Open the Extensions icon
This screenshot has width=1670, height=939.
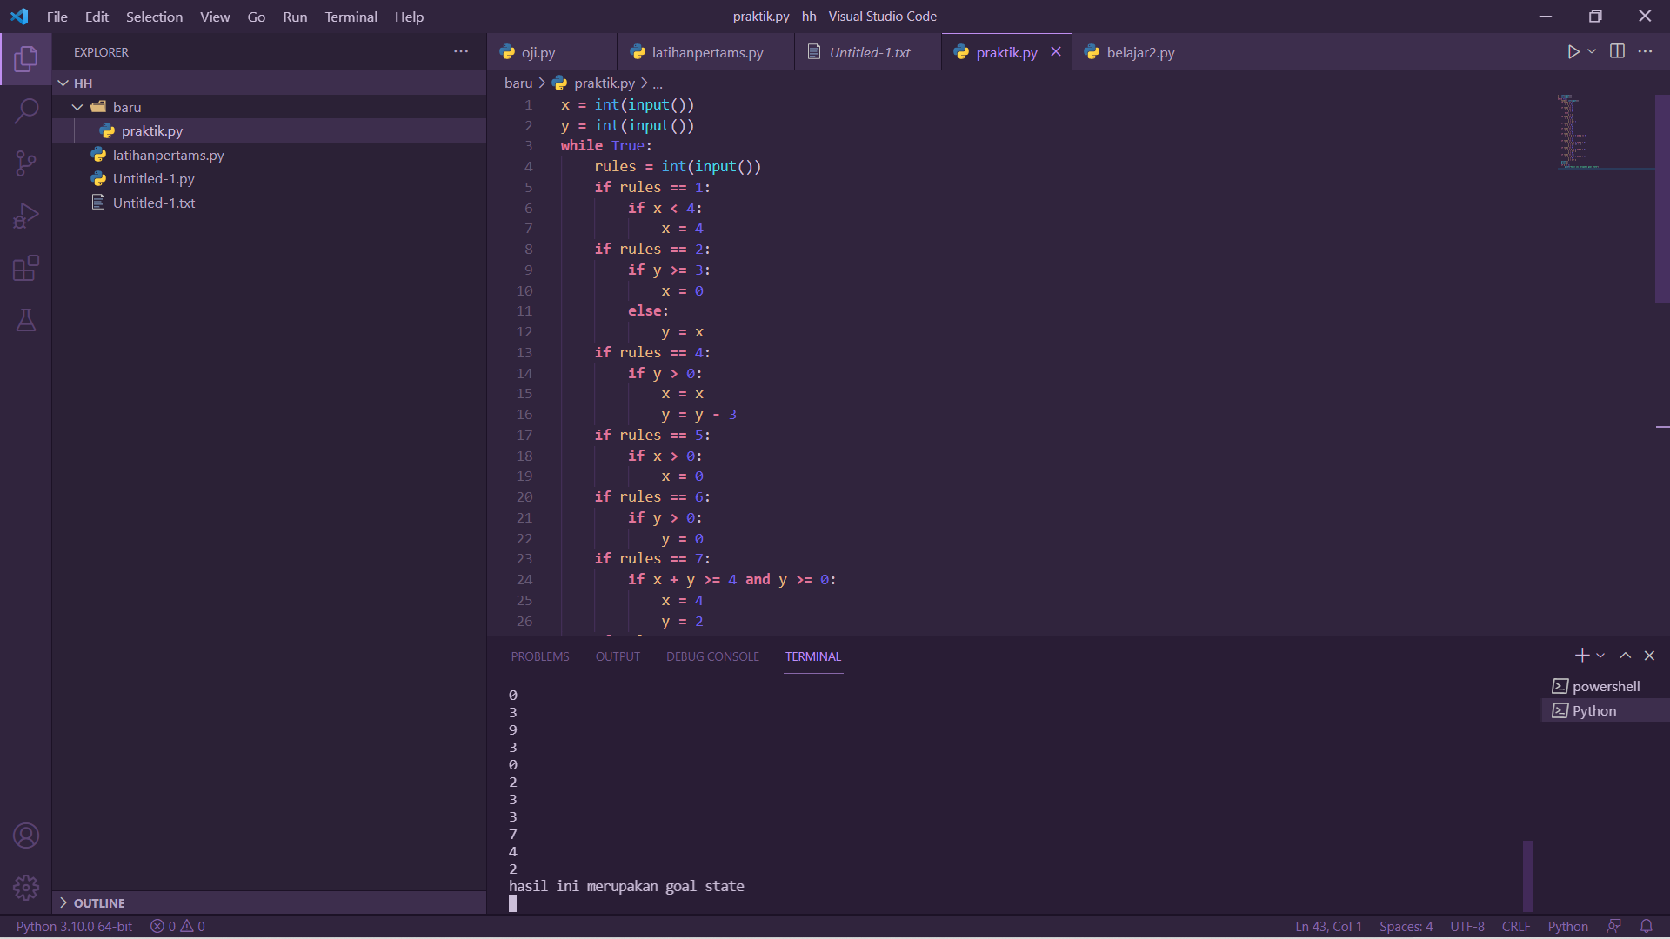coord(26,268)
